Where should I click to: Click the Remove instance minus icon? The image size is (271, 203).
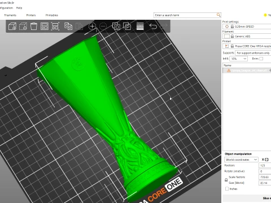pos(103,27)
